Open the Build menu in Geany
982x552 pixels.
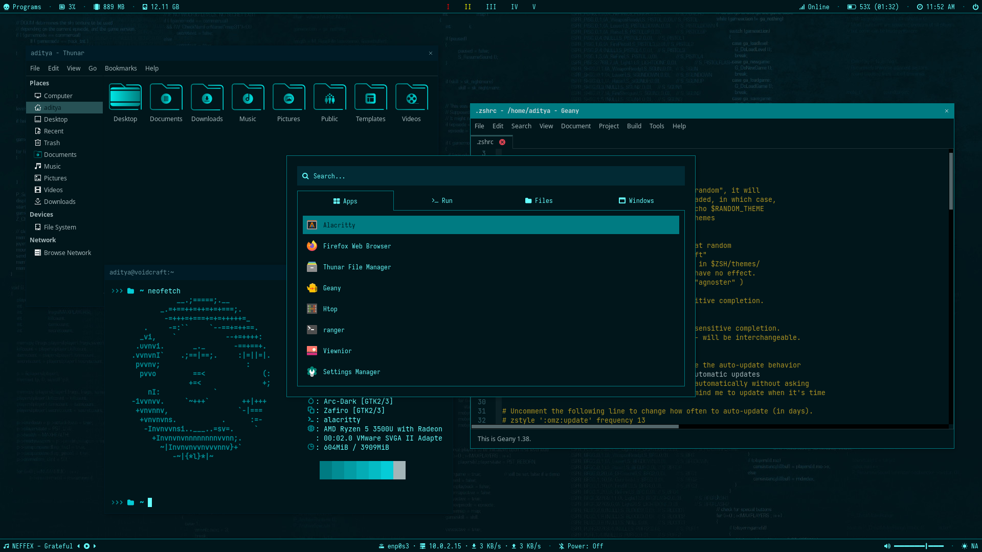pyautogui.click(x=634, y=126)
